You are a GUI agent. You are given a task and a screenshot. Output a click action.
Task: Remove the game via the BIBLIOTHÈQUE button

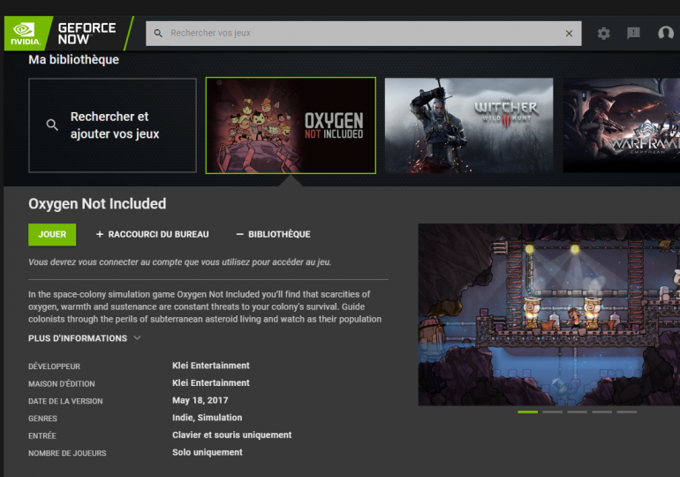click(x=273, y=235)
